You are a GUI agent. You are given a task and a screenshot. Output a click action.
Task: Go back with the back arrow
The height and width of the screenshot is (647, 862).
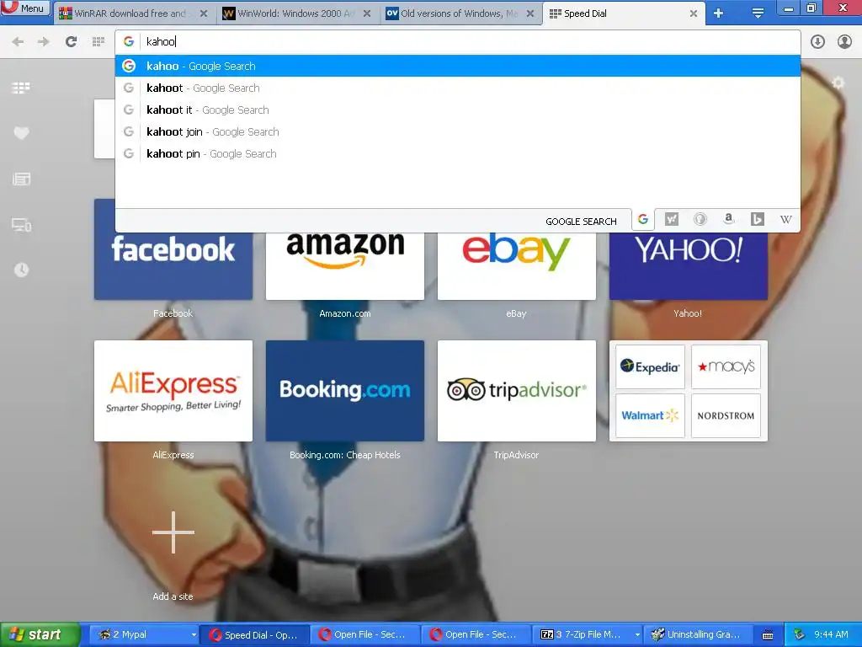click(18, 42)
